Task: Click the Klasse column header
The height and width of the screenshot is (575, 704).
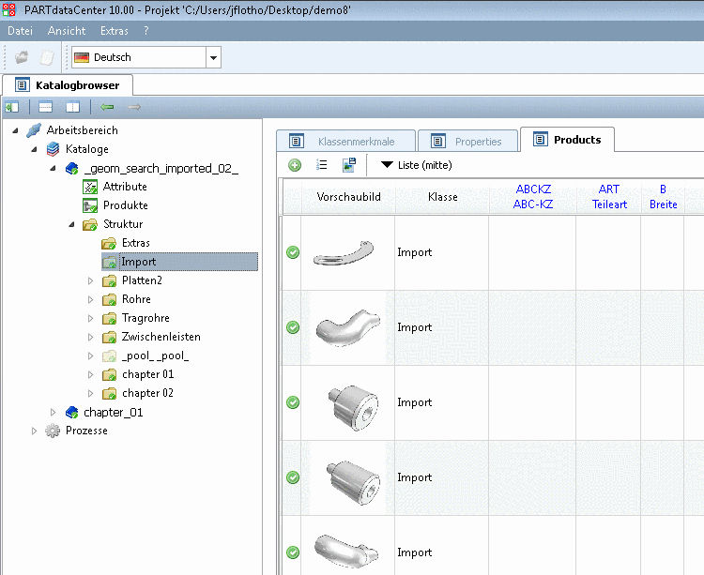Action: tap(442, 197)
